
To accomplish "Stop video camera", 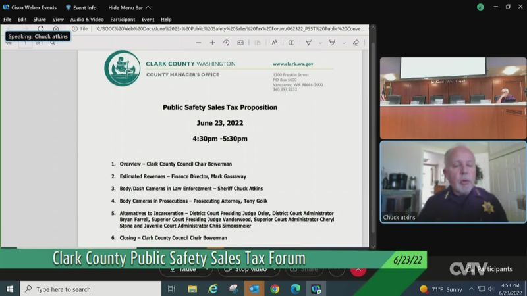I will 246,269.
